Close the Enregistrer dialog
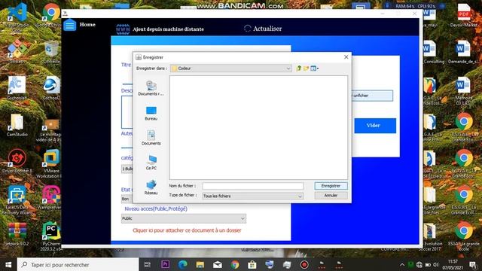482x271 pixels. 346,57
